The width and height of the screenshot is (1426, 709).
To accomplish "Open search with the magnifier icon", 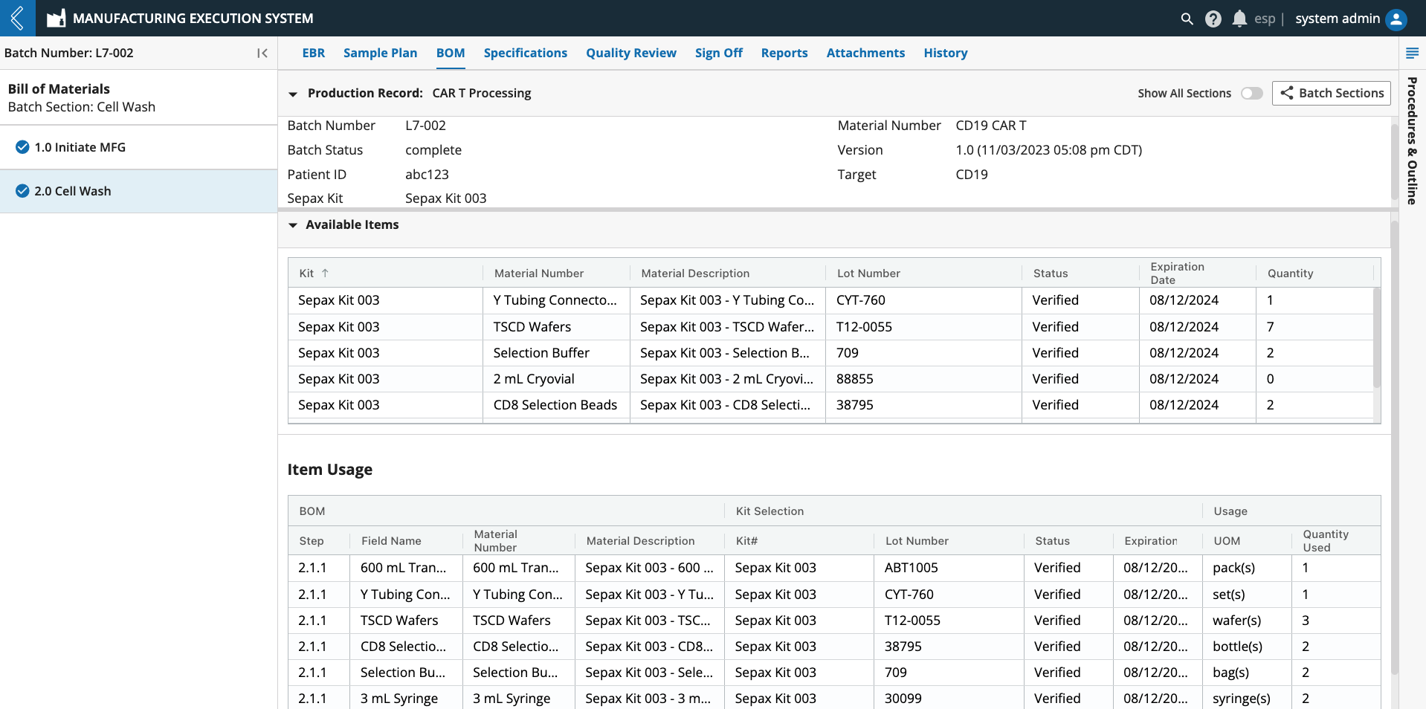I will (x=1187, y=19).
